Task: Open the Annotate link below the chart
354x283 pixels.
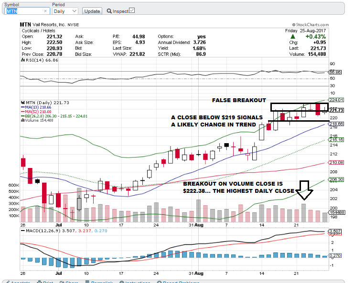Action: click(18, 282)
